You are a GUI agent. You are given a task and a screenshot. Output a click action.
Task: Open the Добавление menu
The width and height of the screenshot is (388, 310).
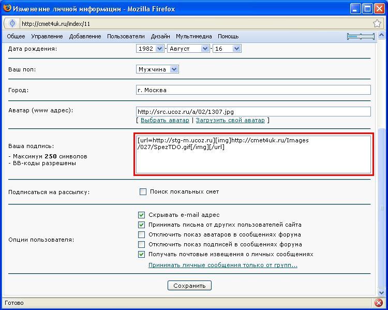85,36
